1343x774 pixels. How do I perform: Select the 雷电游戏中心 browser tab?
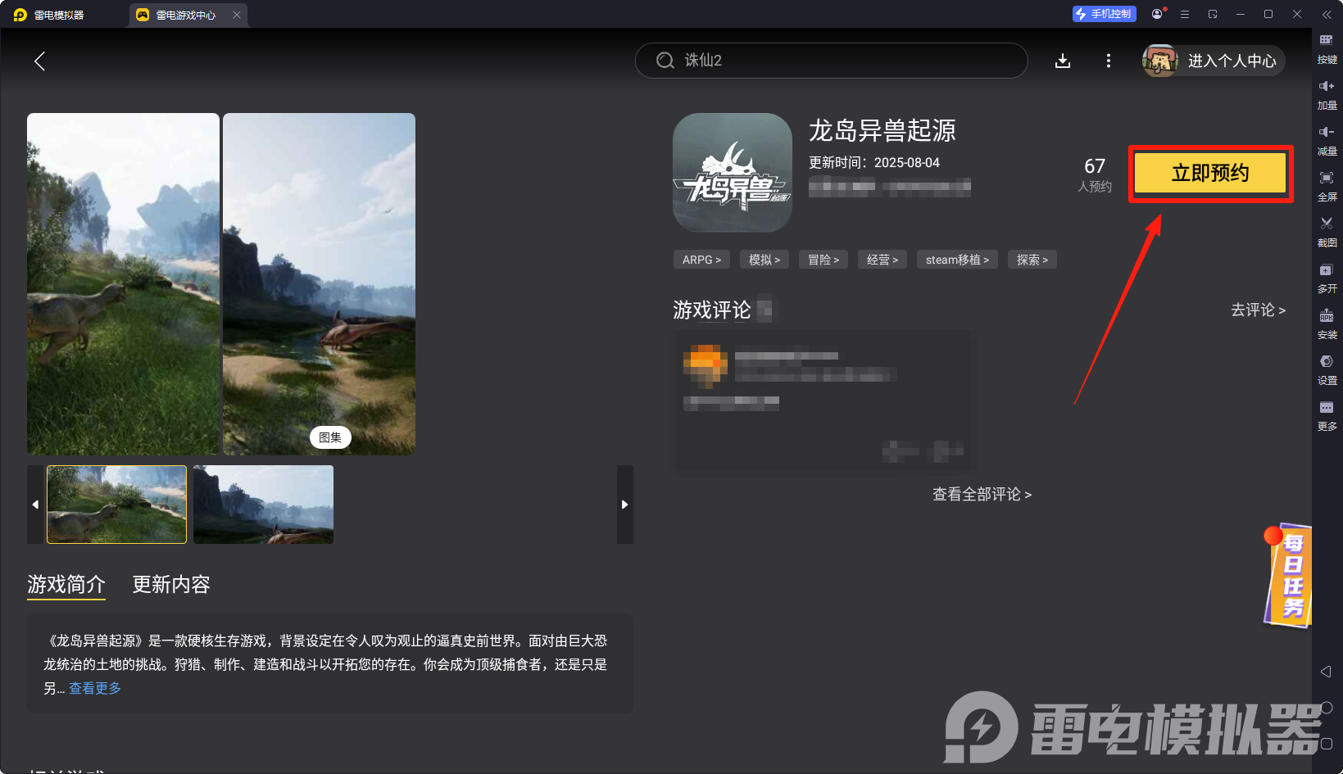coord(187,14)
